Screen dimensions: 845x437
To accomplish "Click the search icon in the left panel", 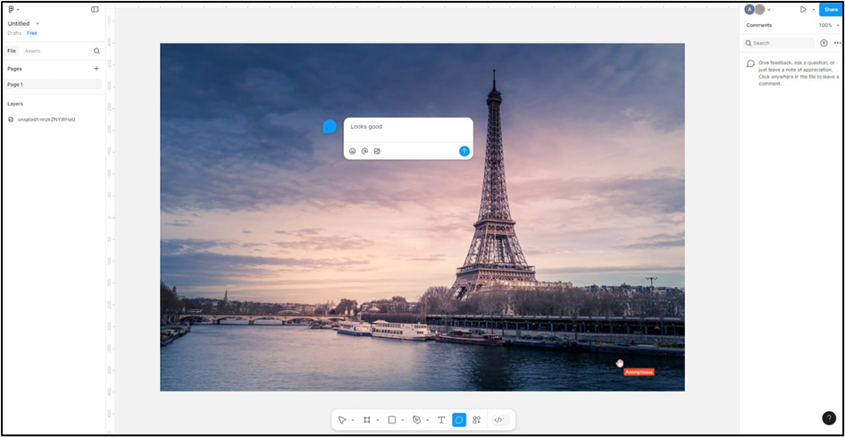I will pos(96,51).
